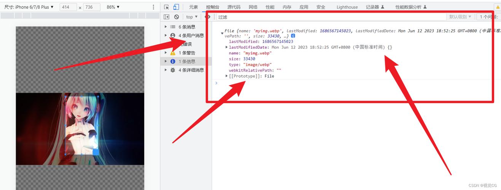
Task: Click the webkitRelativePath property line
Action: click(x=255, y=70)
